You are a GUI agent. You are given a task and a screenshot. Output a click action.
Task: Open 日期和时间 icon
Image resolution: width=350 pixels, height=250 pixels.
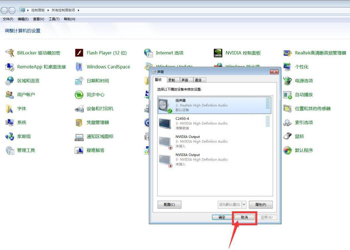tap(79, 81)
